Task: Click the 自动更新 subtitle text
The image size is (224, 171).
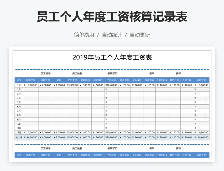Action: pyautogui.click(x=140, y=35)
